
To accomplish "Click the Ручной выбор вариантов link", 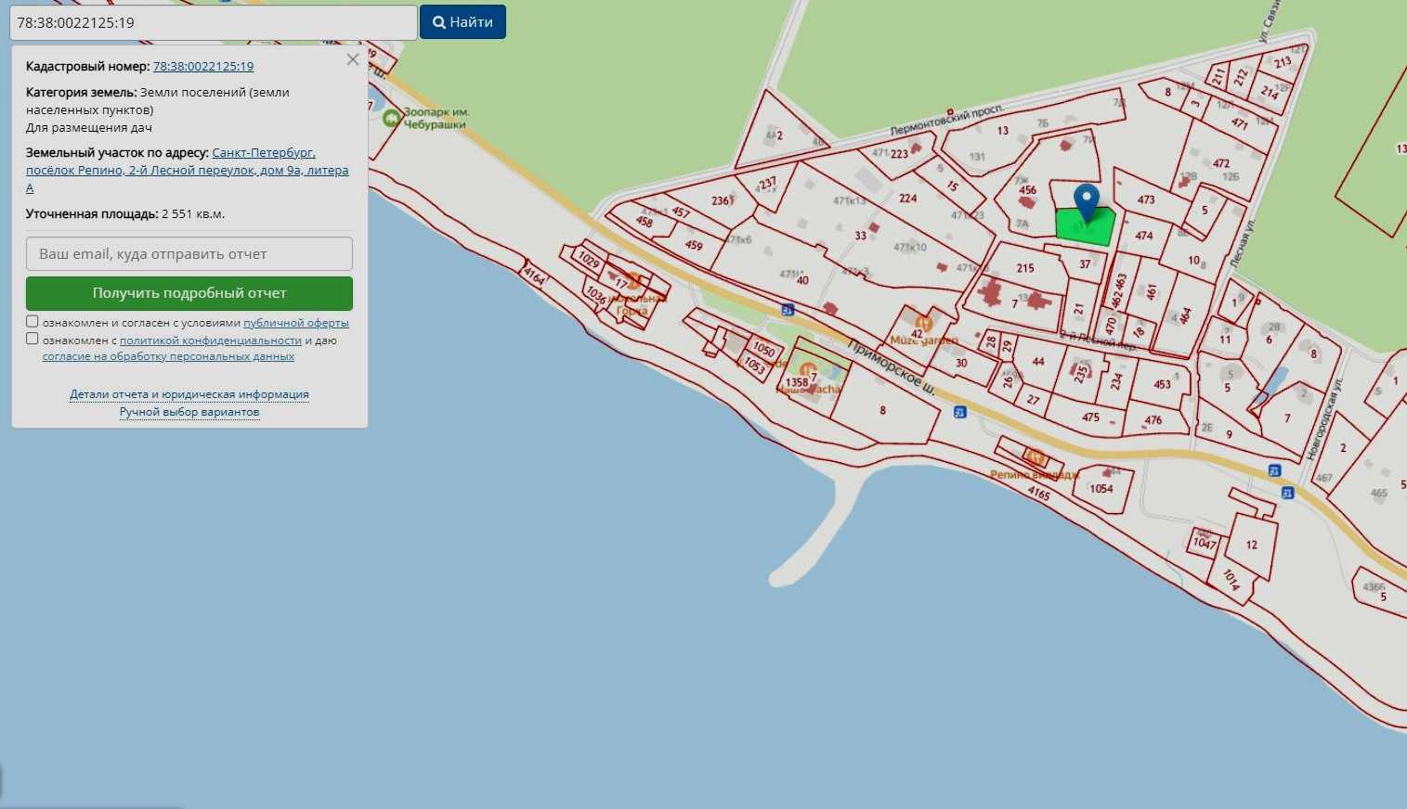I will [189, 412].
